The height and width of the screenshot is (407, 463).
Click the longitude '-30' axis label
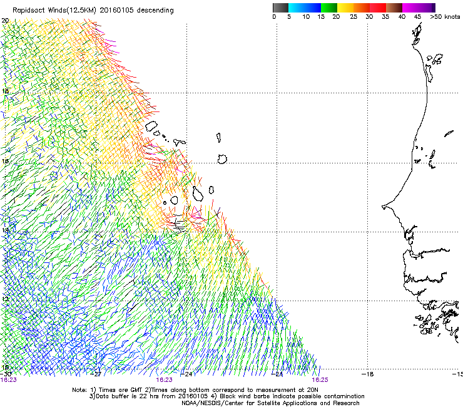(x=6, y=374)
